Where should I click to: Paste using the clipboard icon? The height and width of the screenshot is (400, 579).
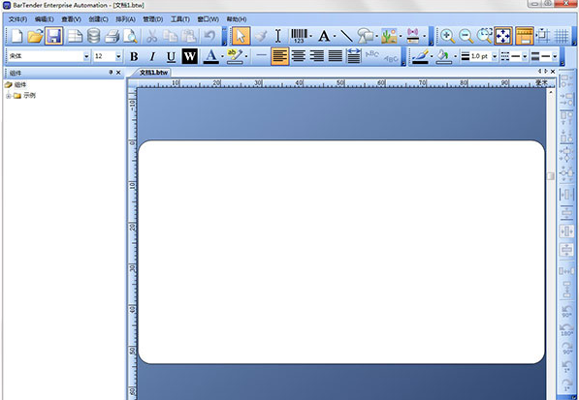[189, 36]
